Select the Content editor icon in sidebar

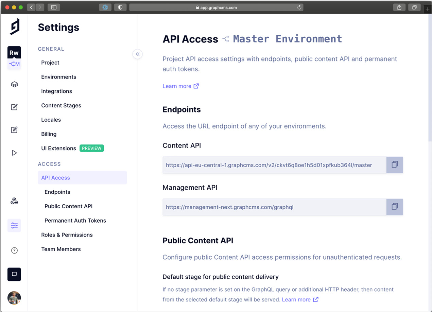[14, 107]
